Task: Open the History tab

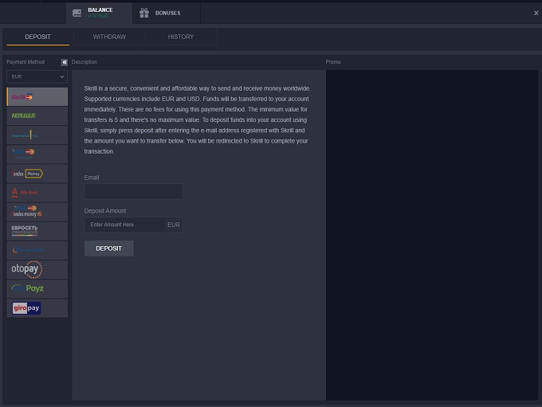Action: [x=181, y=37]
